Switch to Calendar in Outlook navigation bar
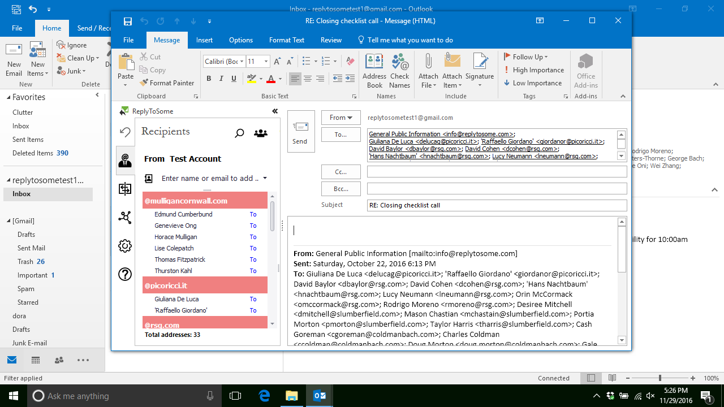This screenshot has width=724, height=407. click(x=36, y=360)
